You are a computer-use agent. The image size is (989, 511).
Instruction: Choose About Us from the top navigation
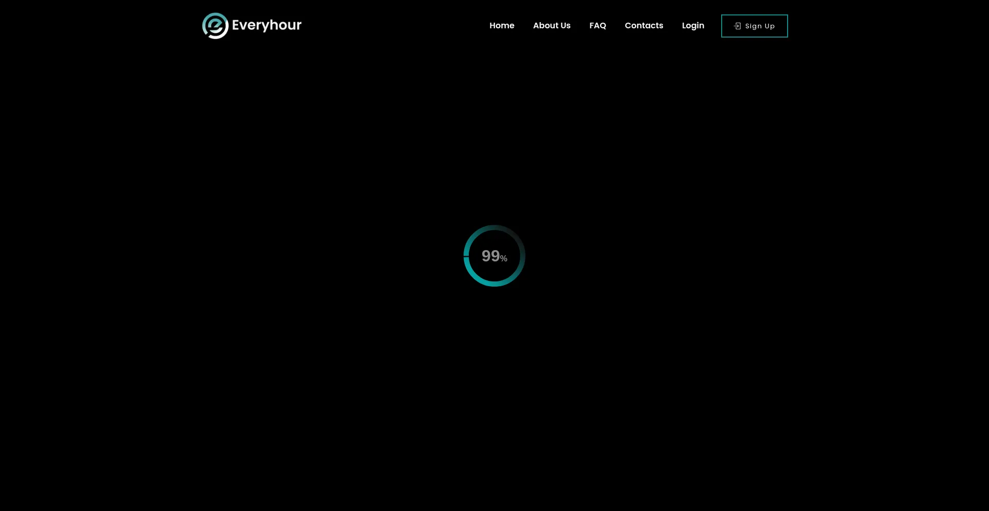[x=551, y=26]
